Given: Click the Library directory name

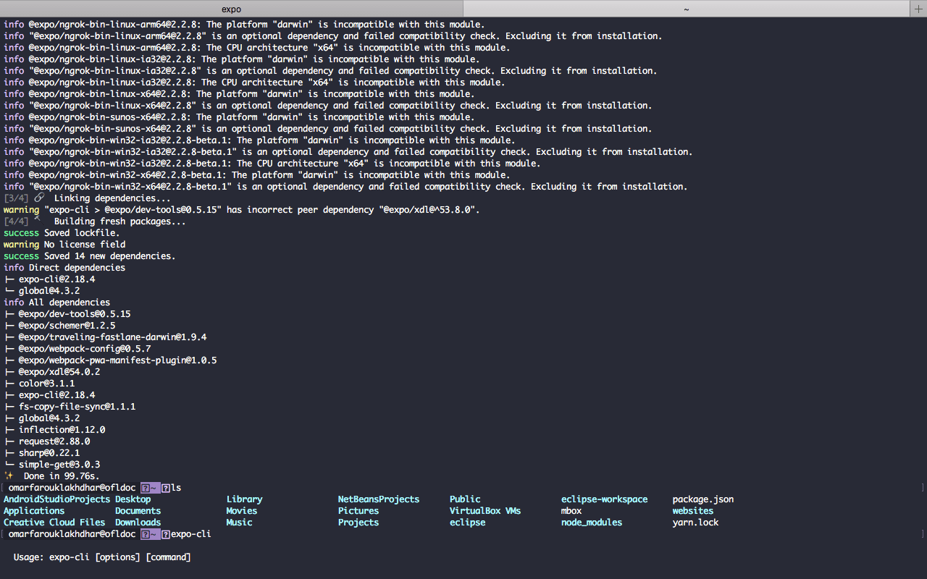Looking at the screenshot, I should tap(245, 499).
